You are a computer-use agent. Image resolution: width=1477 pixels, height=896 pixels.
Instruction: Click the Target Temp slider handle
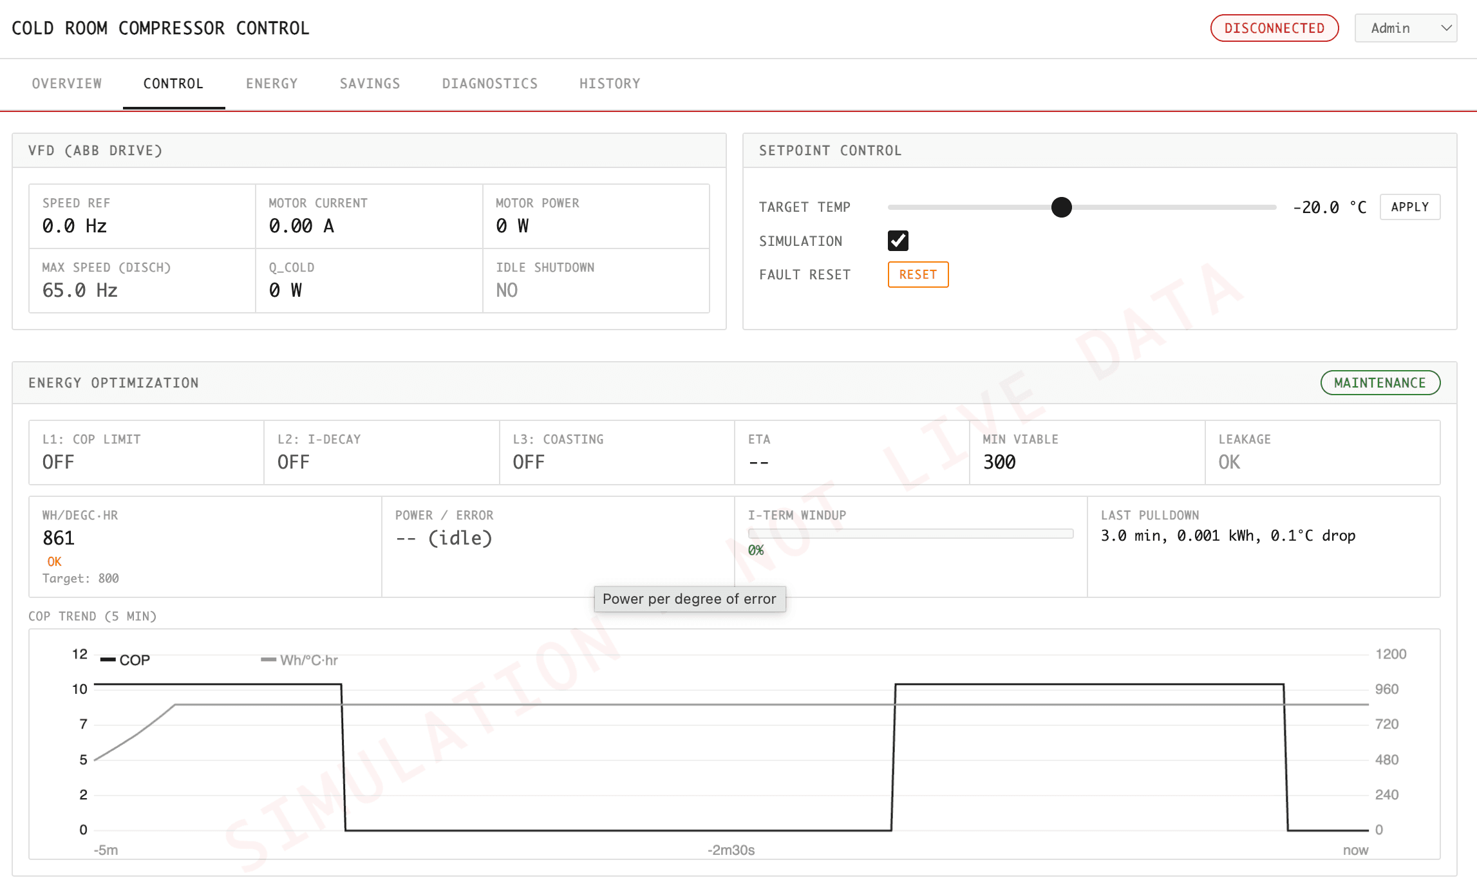point(1061,207)
